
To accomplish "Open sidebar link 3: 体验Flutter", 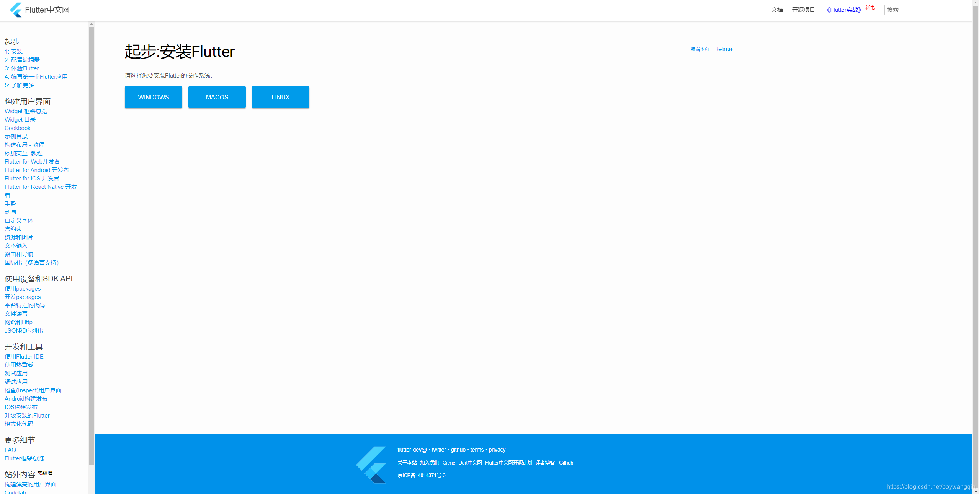I will (x=22, y=68).
